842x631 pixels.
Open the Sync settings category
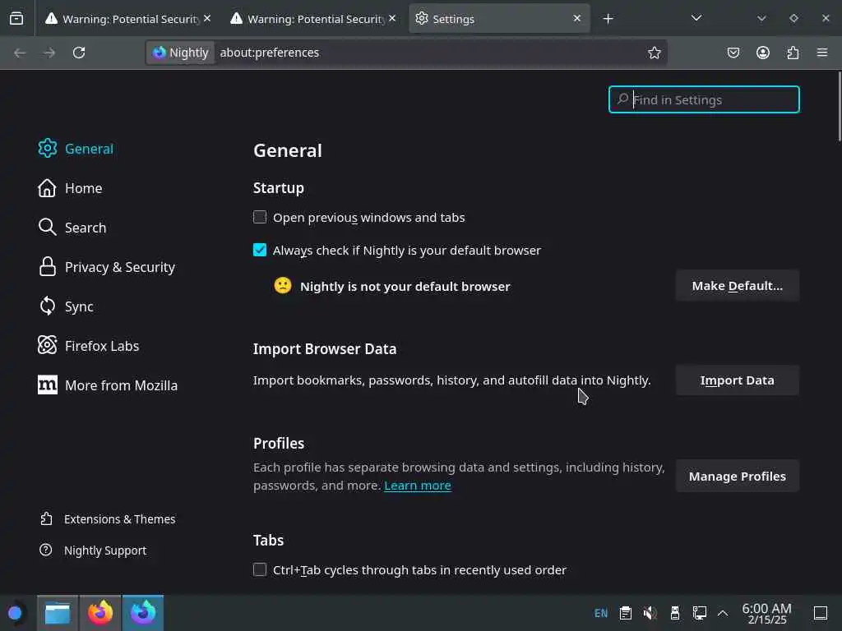[66, 306]
